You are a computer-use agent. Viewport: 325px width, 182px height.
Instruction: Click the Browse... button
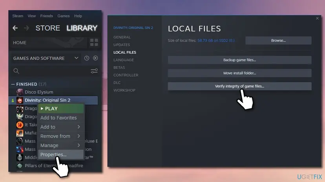(x=278, y=41)
